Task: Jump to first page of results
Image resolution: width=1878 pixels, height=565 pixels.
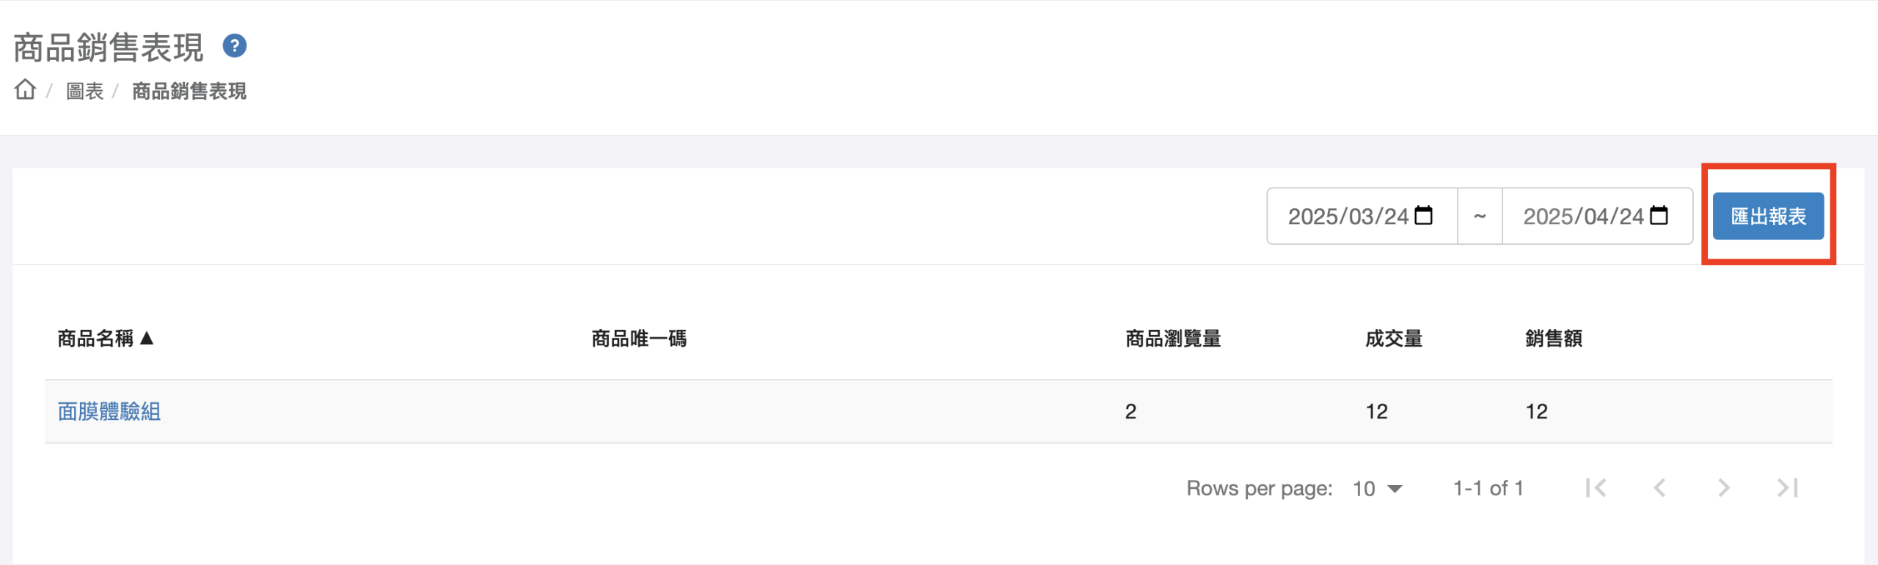Action: (x=1596, y=488)
